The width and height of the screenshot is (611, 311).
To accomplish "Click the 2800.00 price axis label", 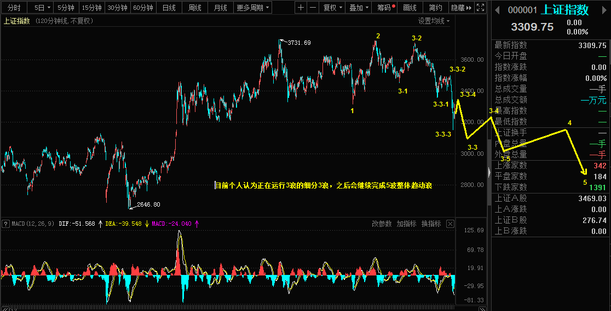I will [x=472, y=185].
